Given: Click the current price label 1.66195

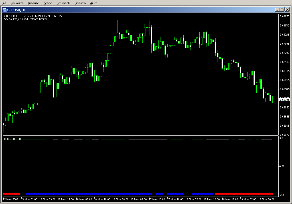Looking at the screenshot, I should click(x=284, y=100).
